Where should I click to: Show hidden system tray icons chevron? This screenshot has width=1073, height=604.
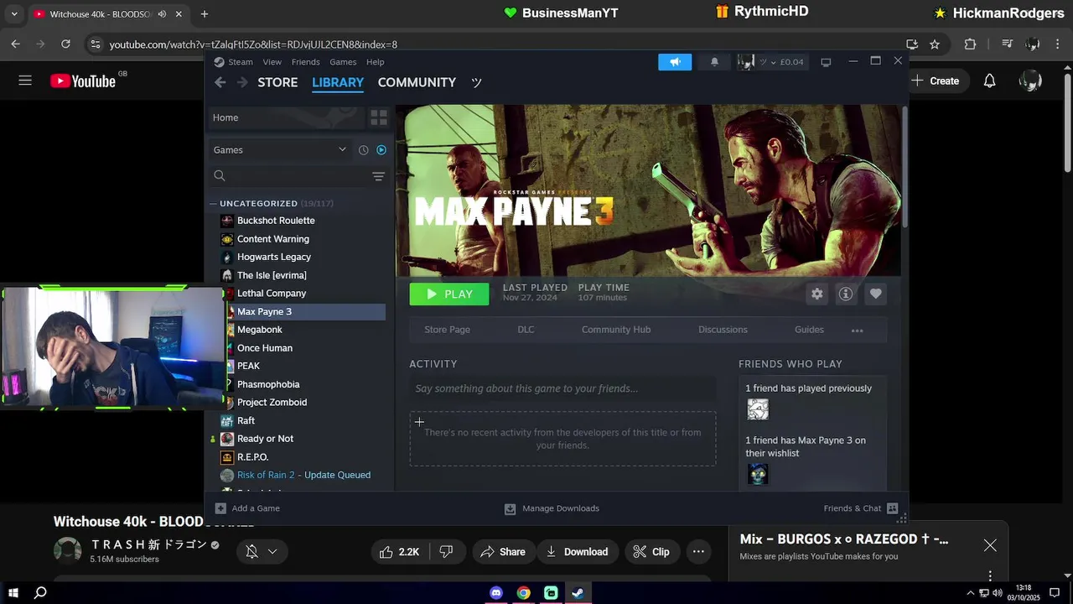tap(971, 592)
